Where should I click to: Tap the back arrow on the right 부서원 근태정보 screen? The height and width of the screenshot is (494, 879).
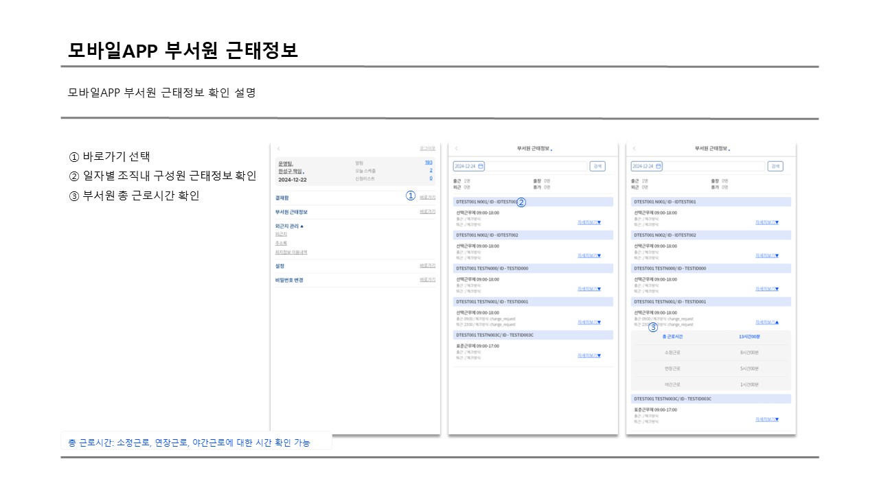tap(634, 148)
